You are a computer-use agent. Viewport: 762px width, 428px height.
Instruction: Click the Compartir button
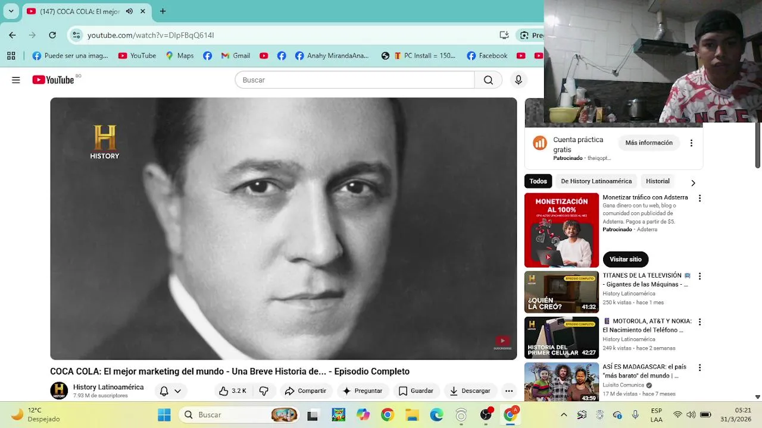pyautogui.click(x=305, y=391)
